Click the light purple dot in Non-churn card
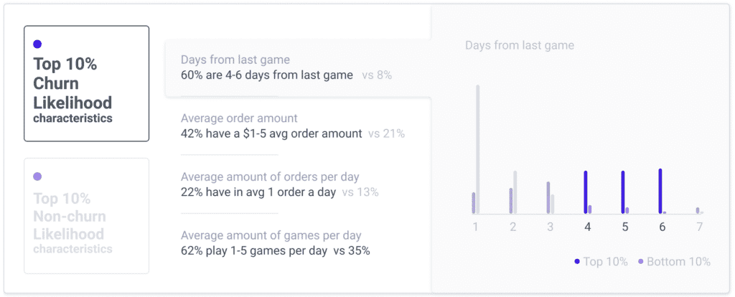The width and height of the screenshot is (735, 297). click(x=37, y=176)
